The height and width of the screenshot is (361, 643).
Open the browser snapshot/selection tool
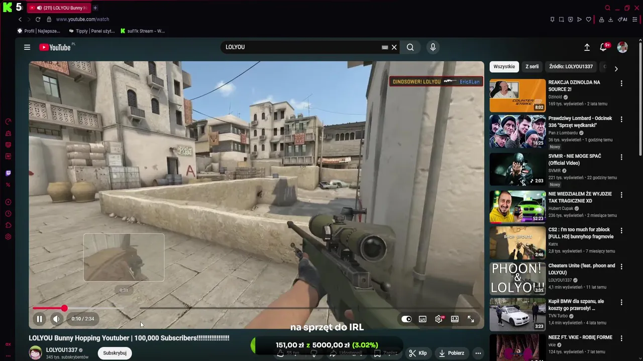(561, 20)
